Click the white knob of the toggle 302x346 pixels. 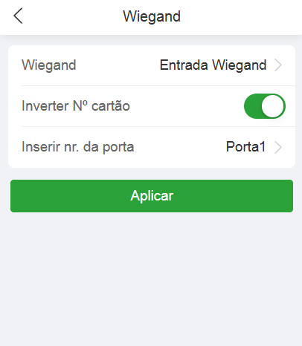click(x=273, y=106)
